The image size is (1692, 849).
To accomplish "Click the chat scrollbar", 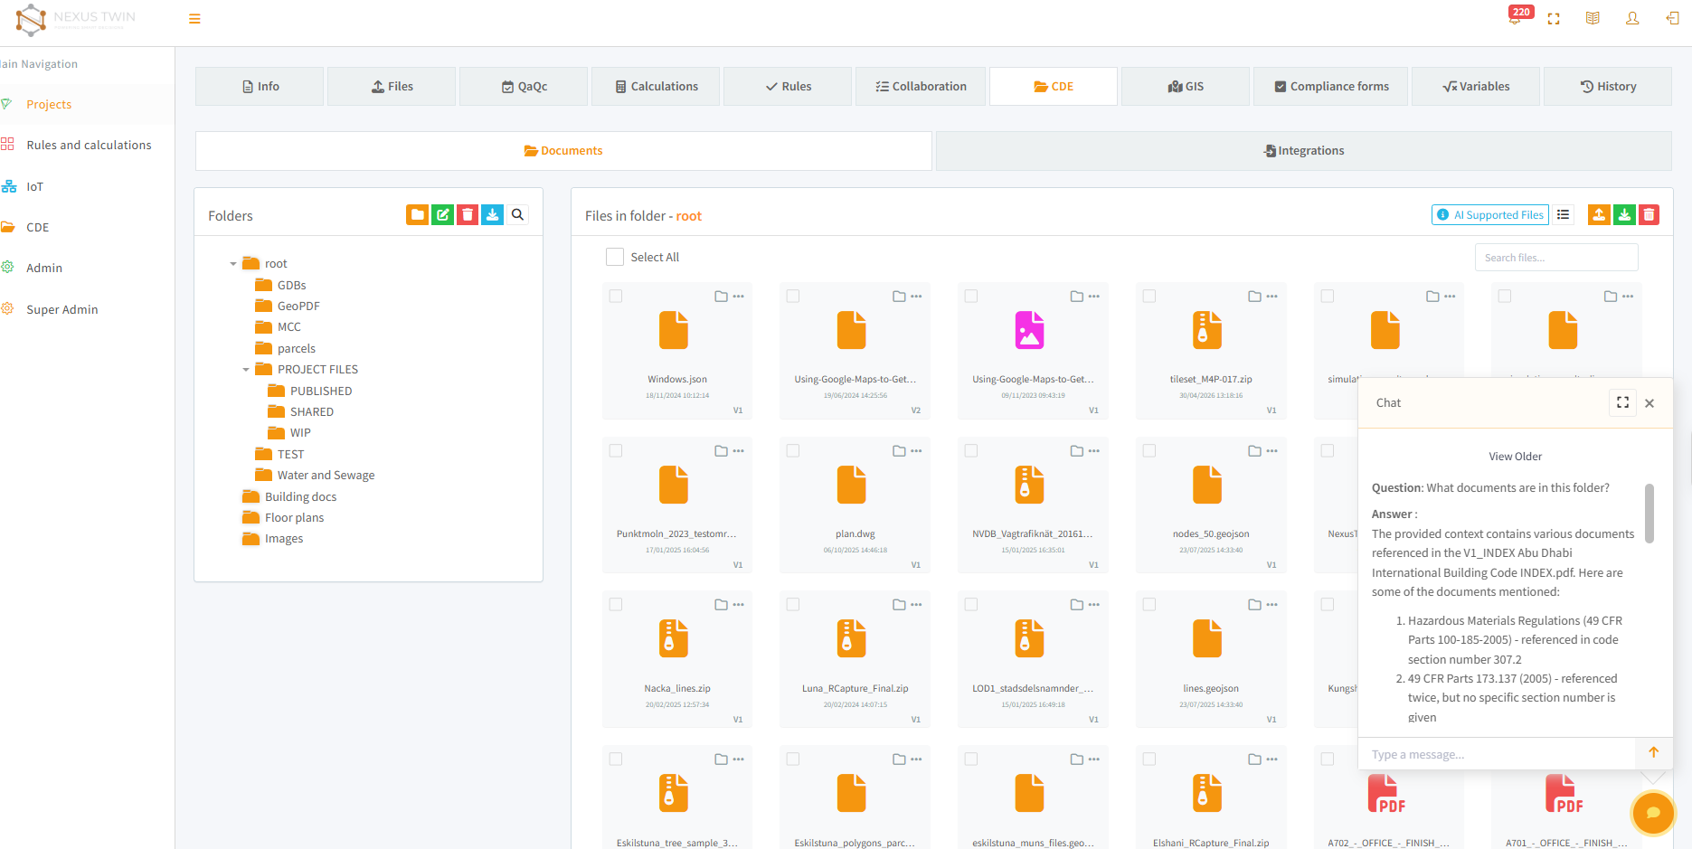I will point(1649,513).
